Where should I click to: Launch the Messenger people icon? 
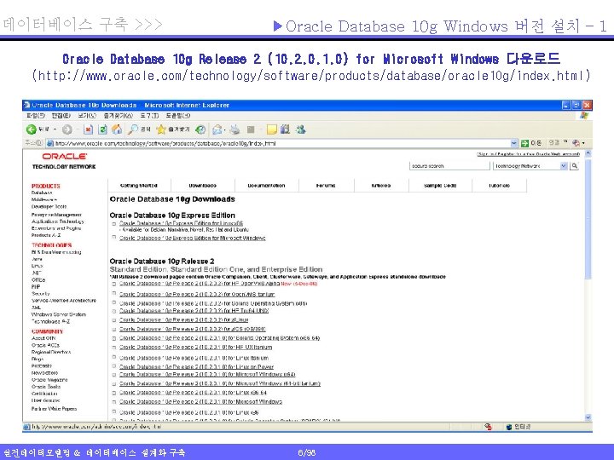point(301,129)
